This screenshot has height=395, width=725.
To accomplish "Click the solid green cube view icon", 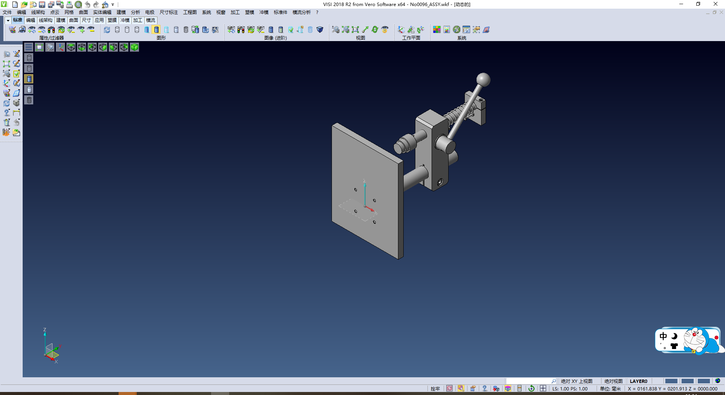I will (134, 47).
